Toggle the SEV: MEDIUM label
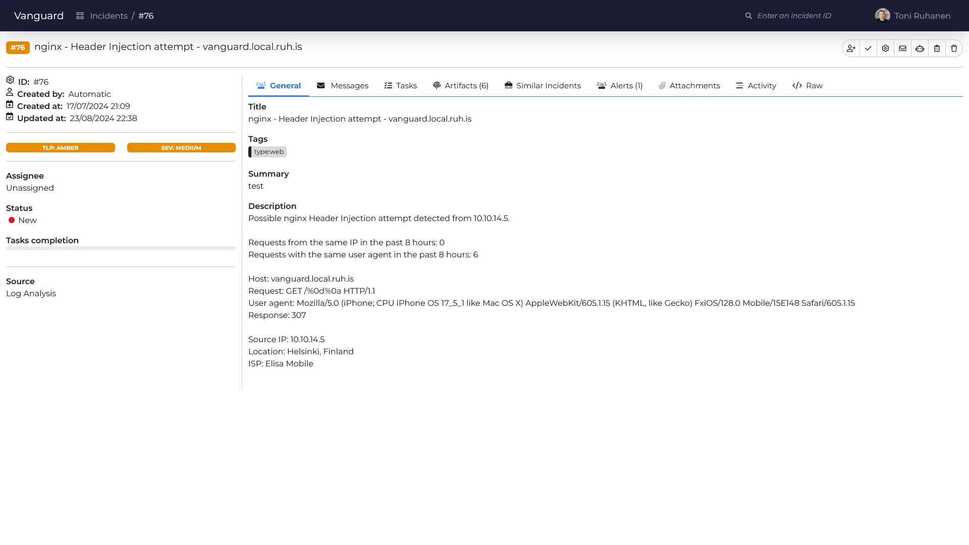 click(x=181, y=148)
